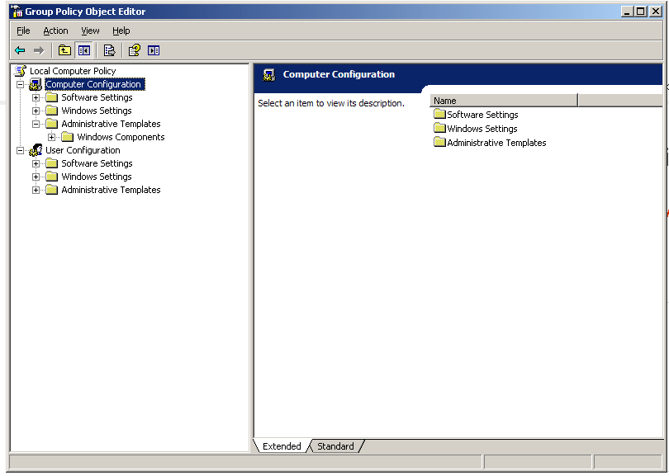669x476 pixels.
Task: Click the Export List toolbar icon
Action: (x=109, y=50)
